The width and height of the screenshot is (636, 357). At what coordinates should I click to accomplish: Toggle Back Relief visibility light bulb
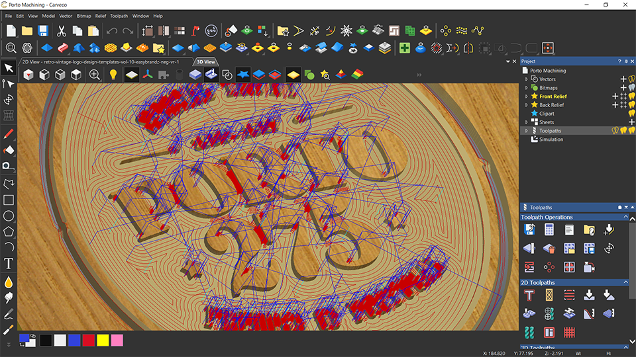[632, 105]
